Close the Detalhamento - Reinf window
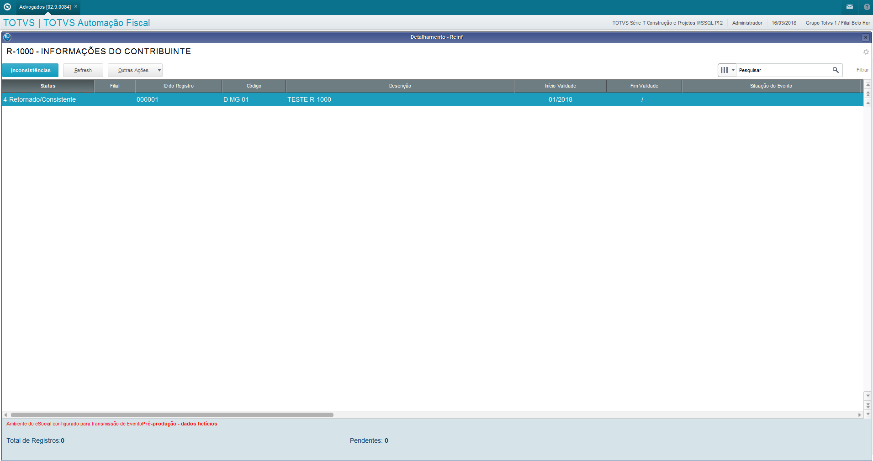Viewport: 873px width, 461px height. point(866,37)
